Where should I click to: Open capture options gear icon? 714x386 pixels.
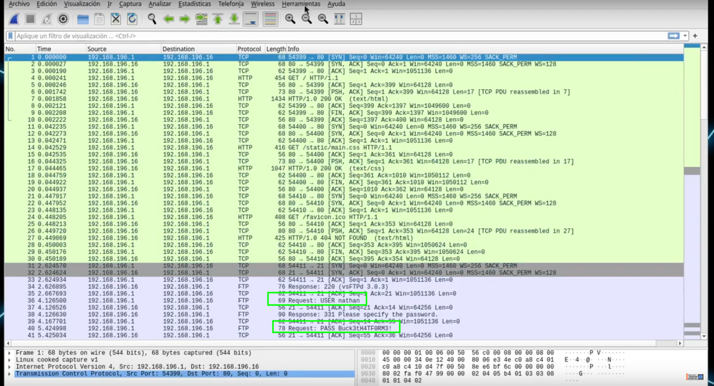click(63, 19)
